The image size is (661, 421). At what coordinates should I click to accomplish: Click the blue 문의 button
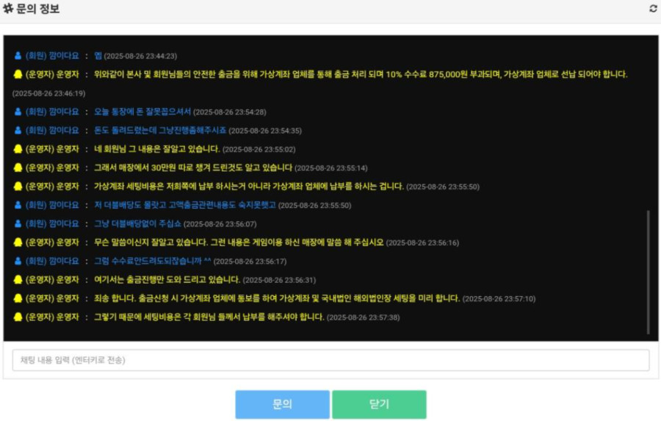click(283, 404)
